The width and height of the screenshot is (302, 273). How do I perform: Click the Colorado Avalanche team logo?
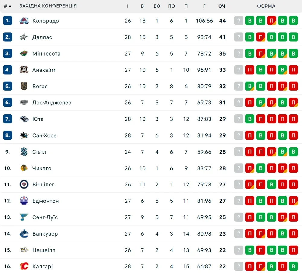coord(24,21)
